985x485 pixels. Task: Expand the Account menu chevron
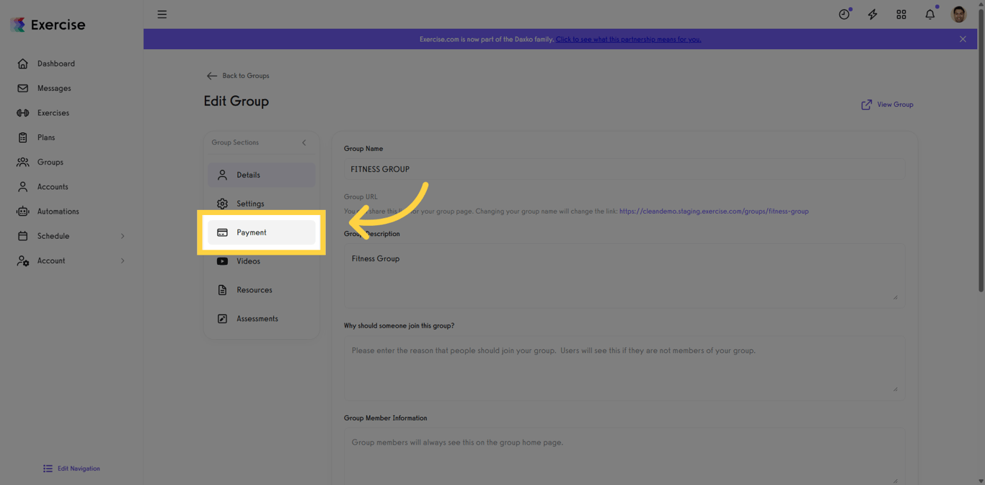tap(123, 261)
